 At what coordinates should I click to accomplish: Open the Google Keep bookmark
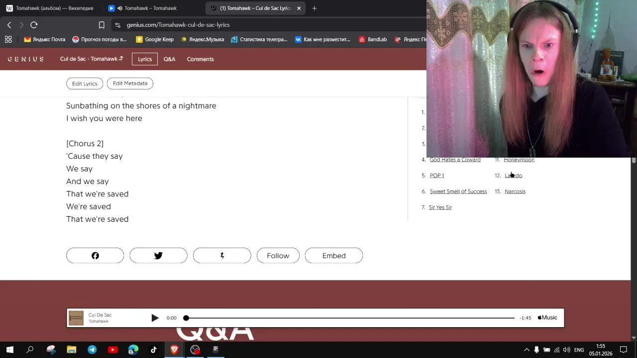pyautogui.click(x=155, y=39)
